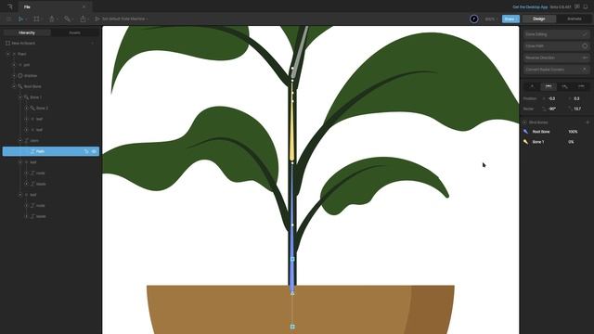Open the Bone tool dropdown arrow
The image size is (594, 334).
click(72, 19)
